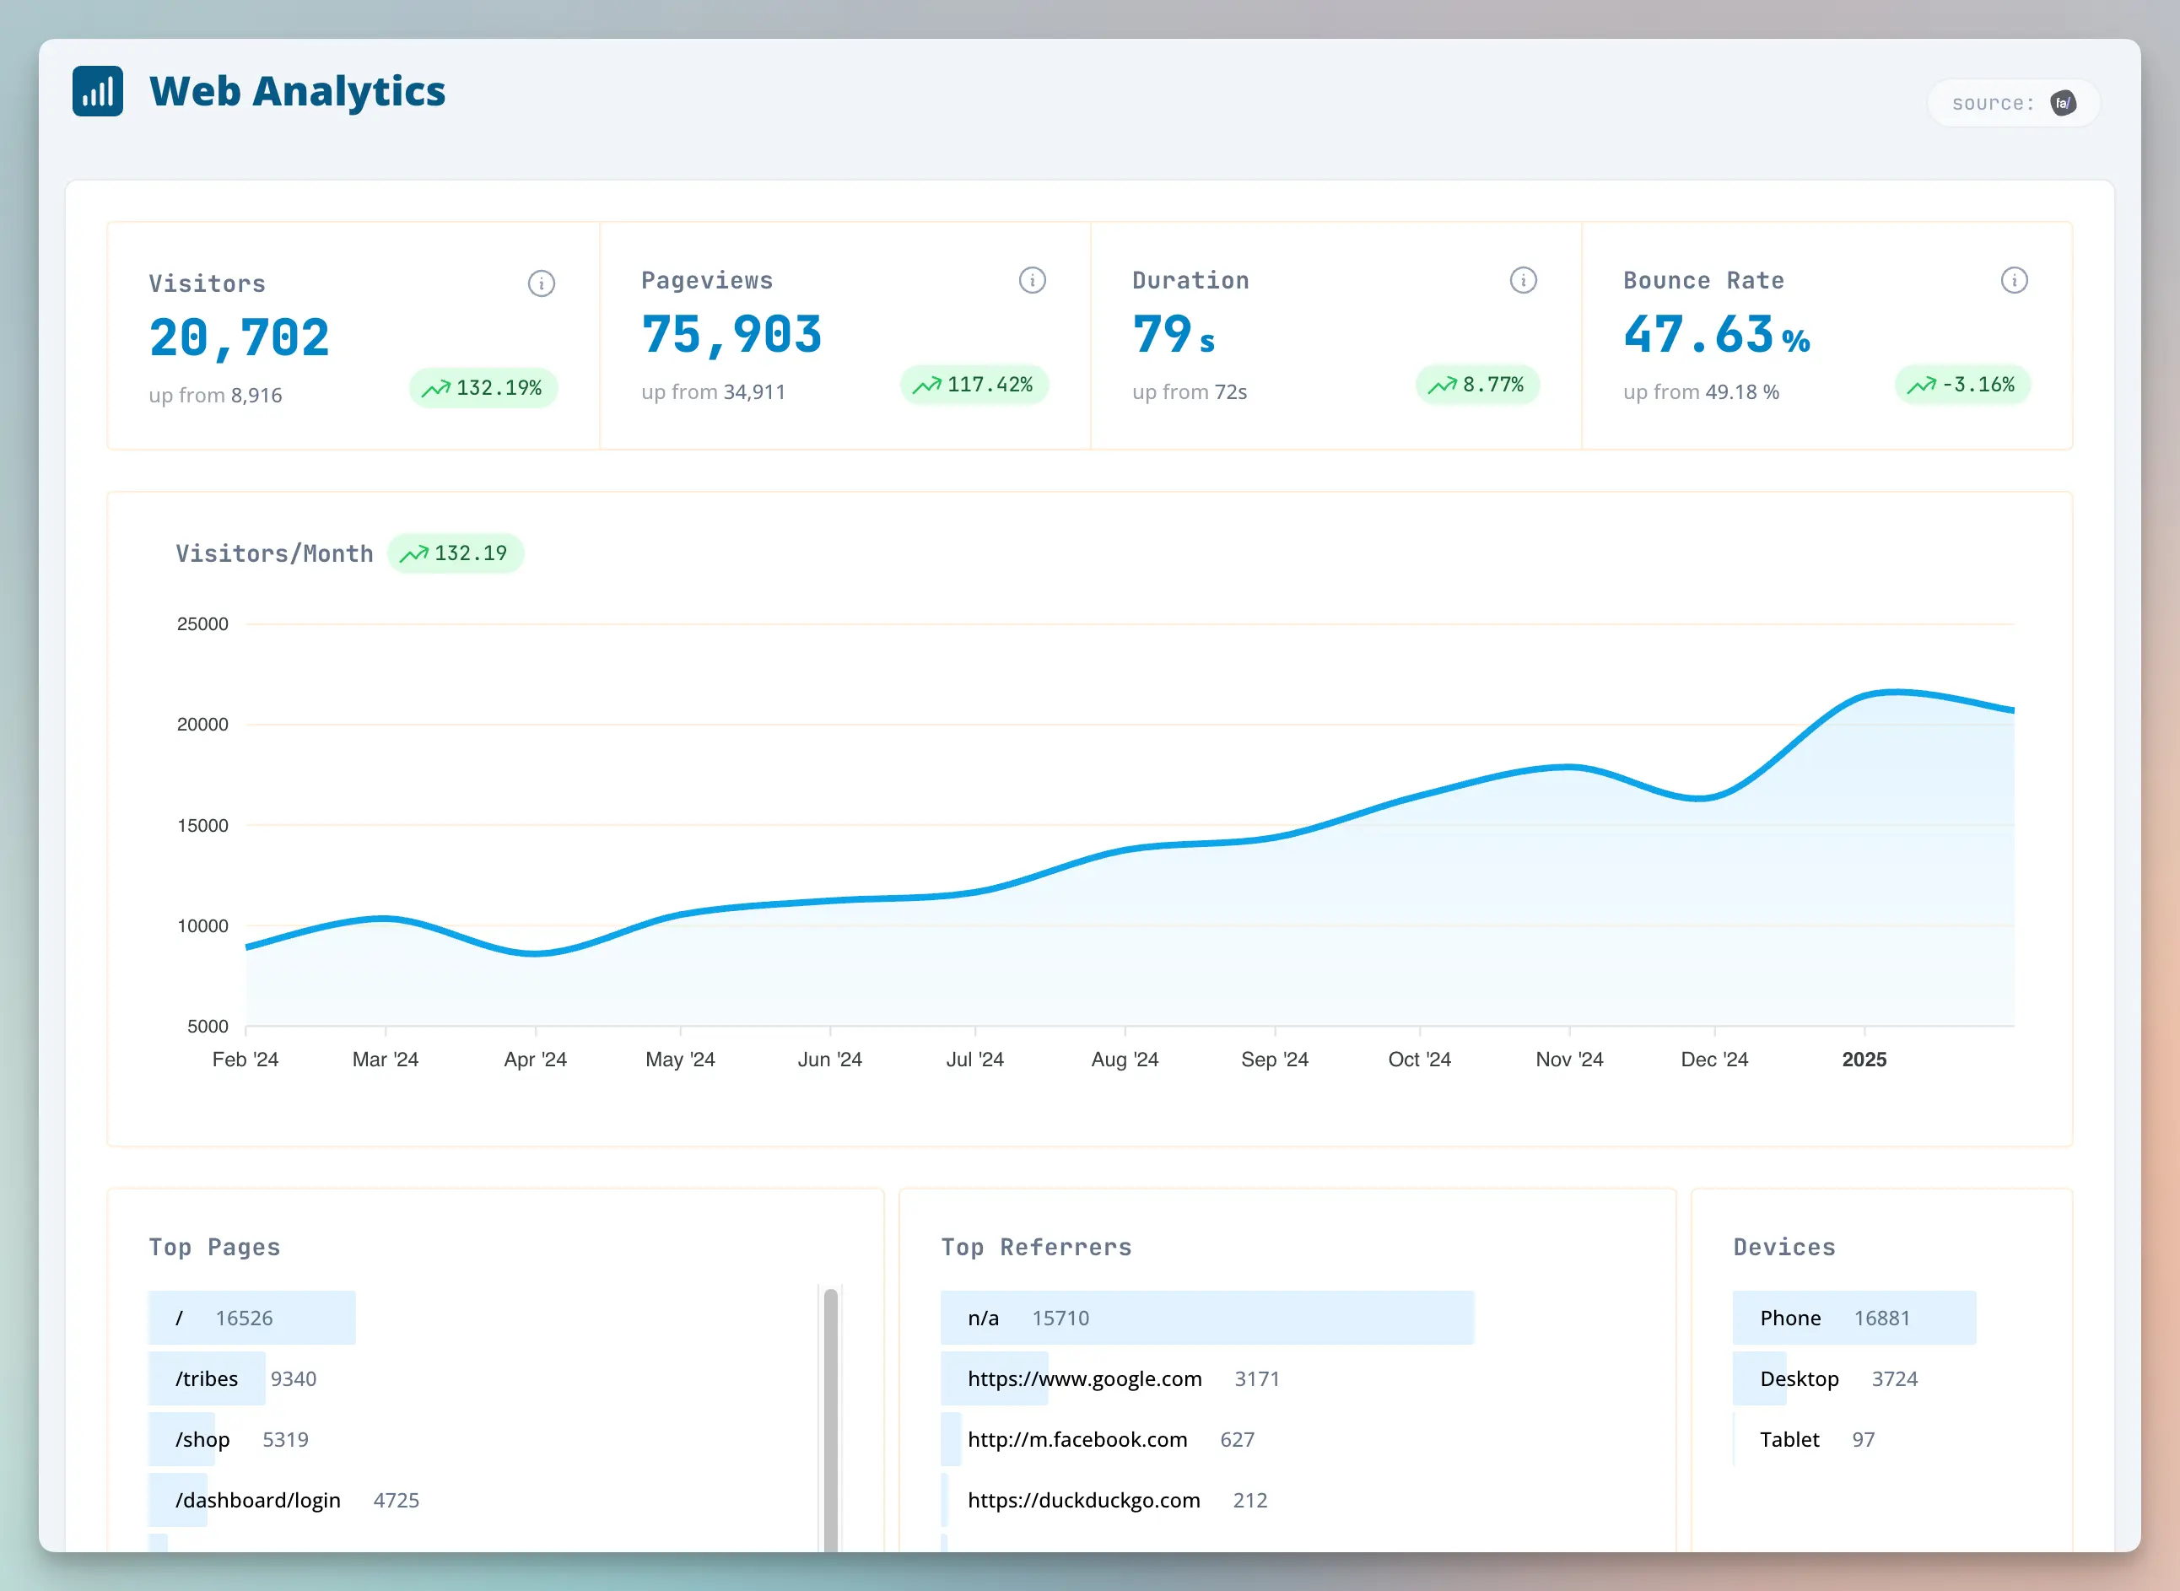The width and height of the screenshot is (2180, 1591).
Task: Open the Visitors info icon
Action: (x=541, y=283)
